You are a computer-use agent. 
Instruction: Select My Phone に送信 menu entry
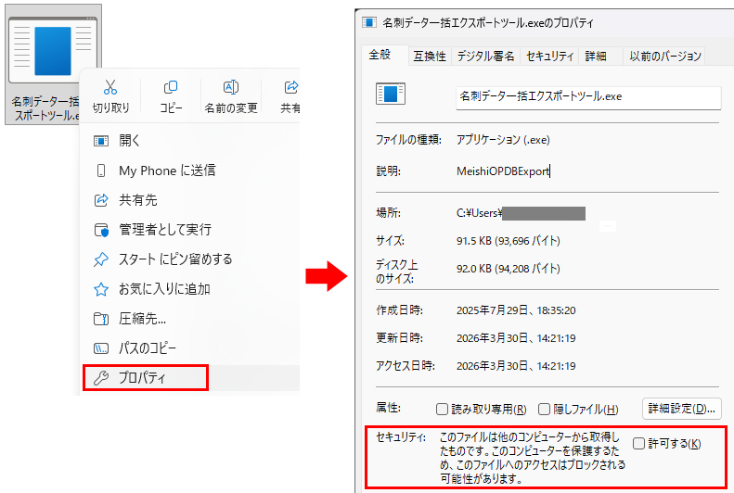(167, 171)
